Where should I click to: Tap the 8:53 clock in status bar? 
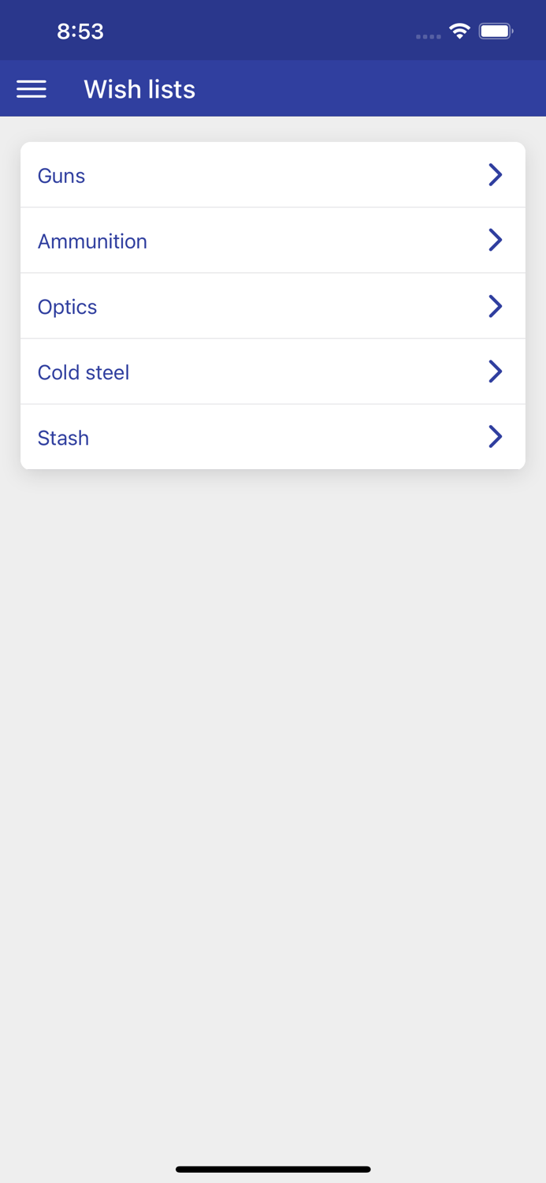80,32
